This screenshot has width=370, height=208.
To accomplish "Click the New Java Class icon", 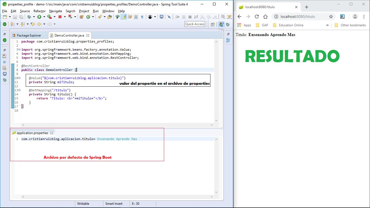I will click(88, 17).
